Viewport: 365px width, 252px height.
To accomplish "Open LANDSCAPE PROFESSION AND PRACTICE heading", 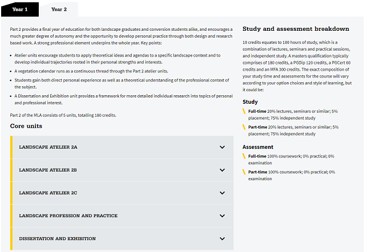I will tap(68, 216).
